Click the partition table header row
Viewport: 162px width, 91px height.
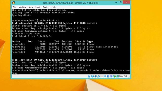[x=52, y=41]
